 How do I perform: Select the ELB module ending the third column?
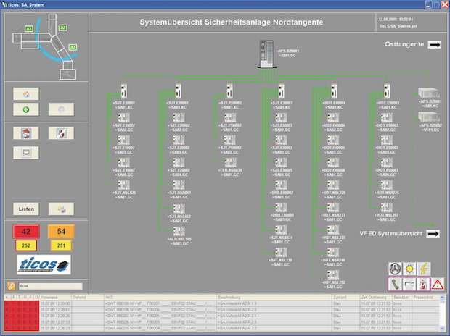point(230,163)
